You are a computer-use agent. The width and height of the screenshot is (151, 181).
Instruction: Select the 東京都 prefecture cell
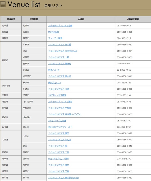pyautogui.click(x=11, y=61)
